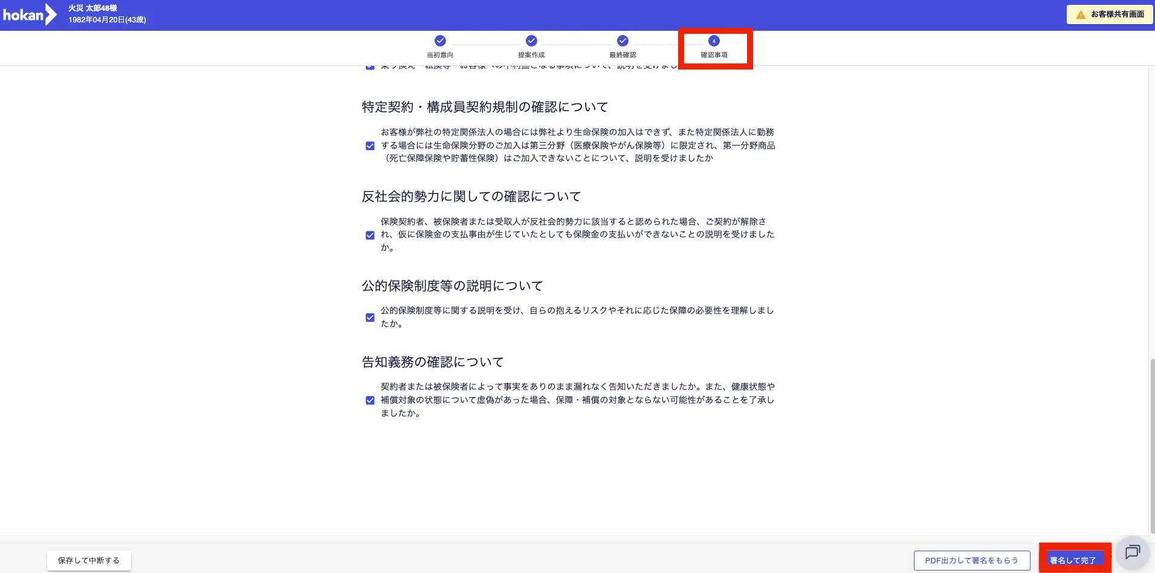
Task: Open the お客様共有画面 button
Action: [x=1110, y=15]
